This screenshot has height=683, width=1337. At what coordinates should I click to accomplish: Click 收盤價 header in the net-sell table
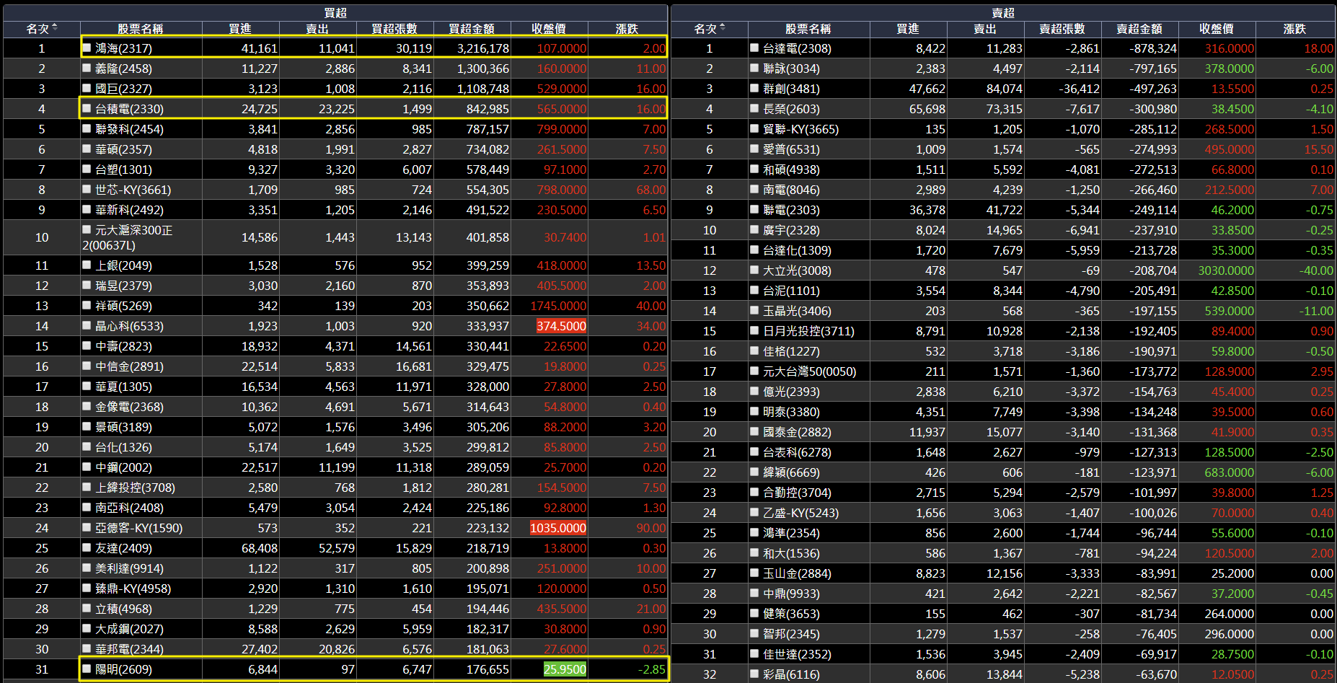(x=1217, y=29)
